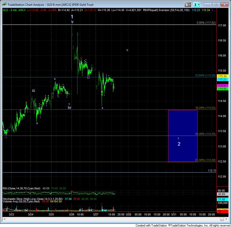Click the Stochastic Slow indicator title

33,199
